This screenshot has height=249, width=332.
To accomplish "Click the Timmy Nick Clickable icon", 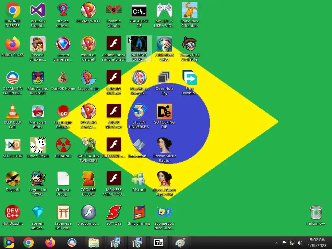I will pyautogui.click(x=189, y=49).
